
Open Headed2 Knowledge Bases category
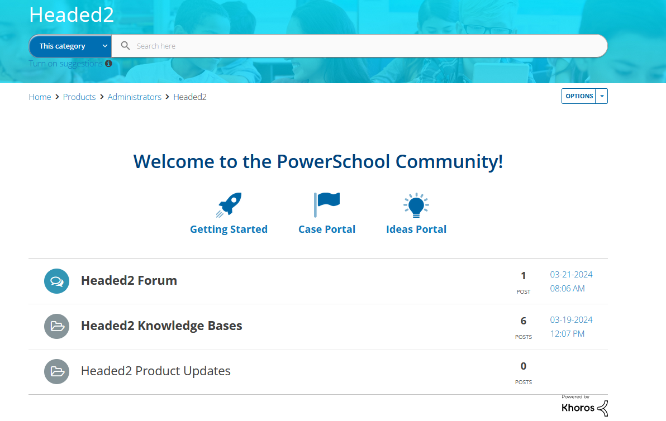[161, 325]
